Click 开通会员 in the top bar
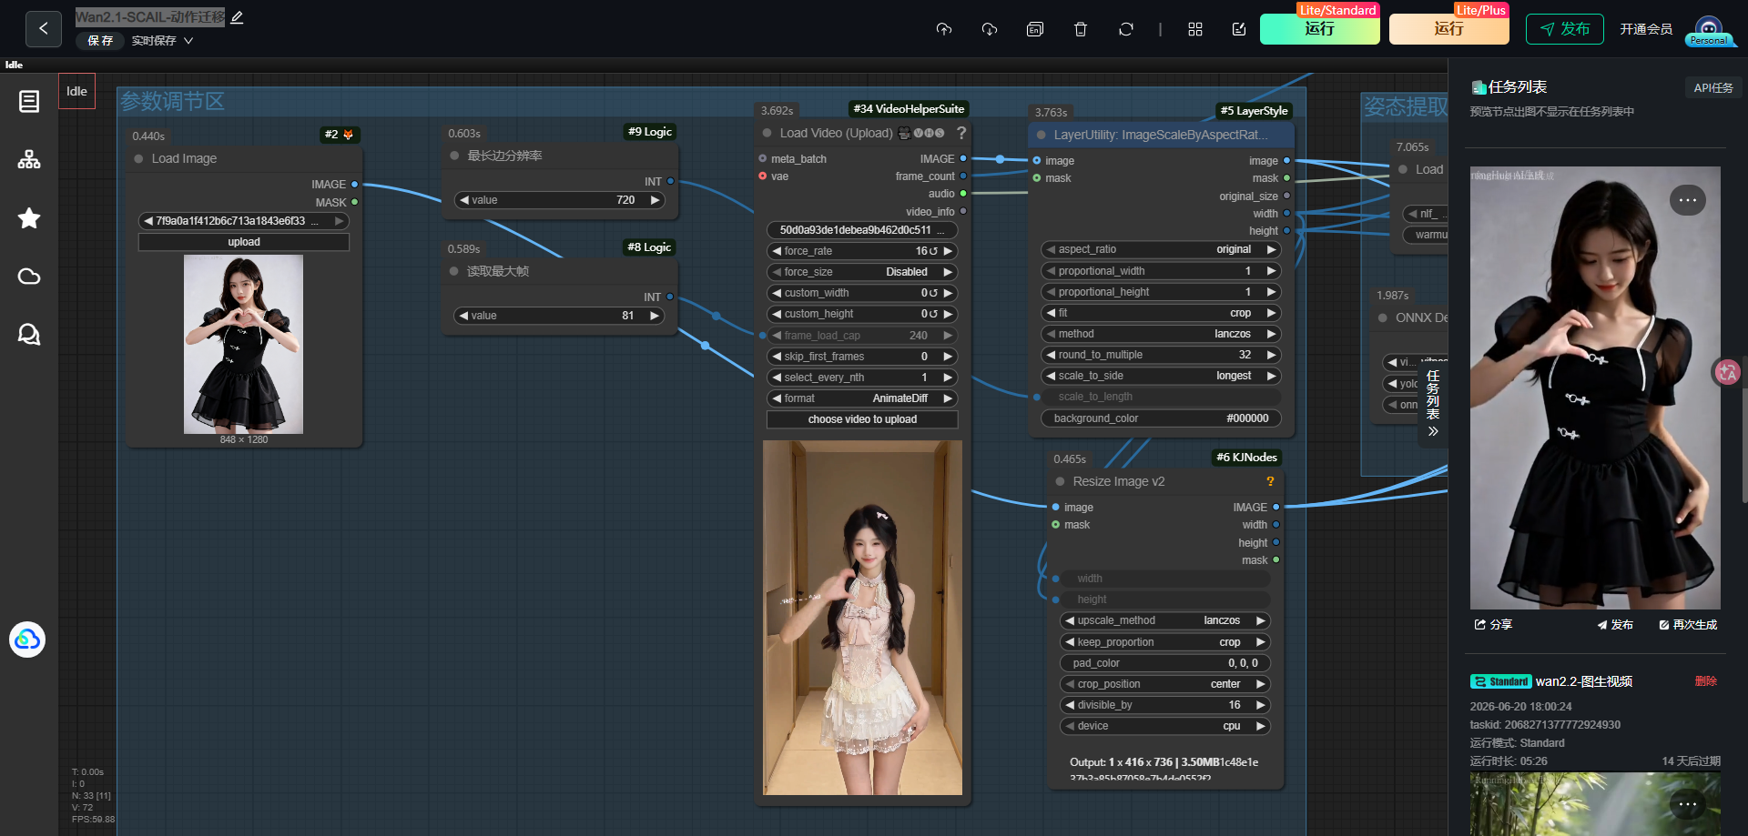Screen dimensions: 1748x836 pyautogui.click(x=1646, y=29)
